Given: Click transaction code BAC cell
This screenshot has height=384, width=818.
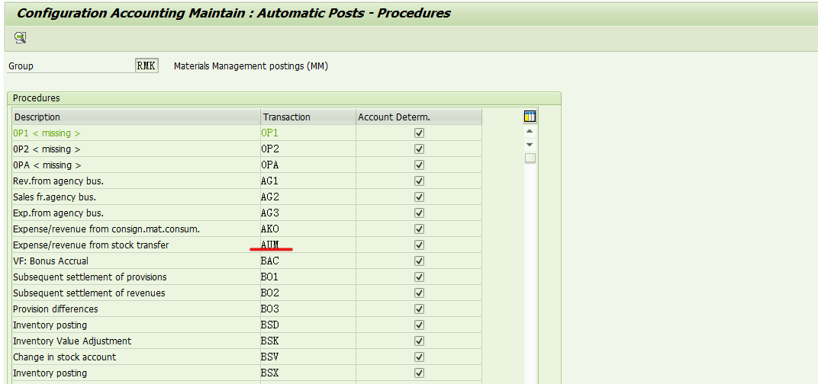Looking at the screenshot, I should click(x=308, y=261).
